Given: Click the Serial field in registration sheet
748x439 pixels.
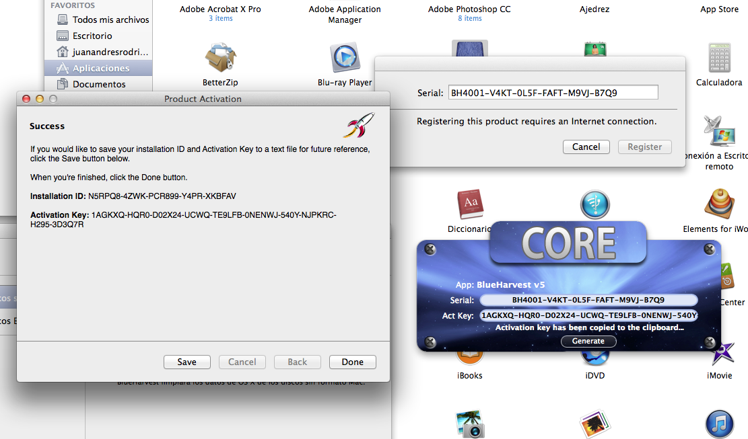Looking at the screenshot, I should [x=553, y=92].
